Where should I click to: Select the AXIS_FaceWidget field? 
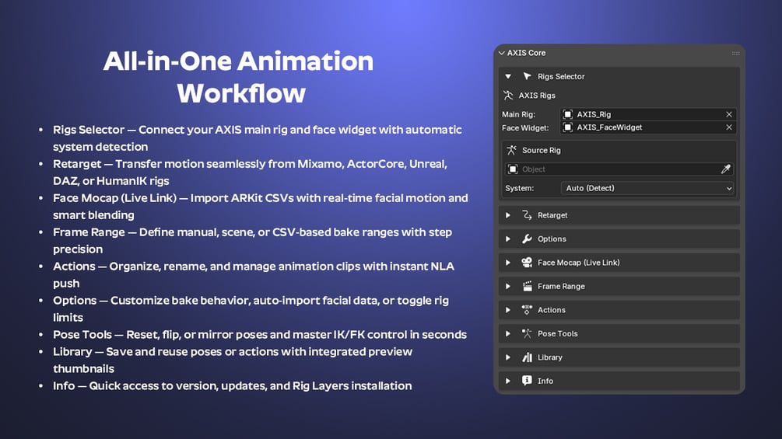647,127
